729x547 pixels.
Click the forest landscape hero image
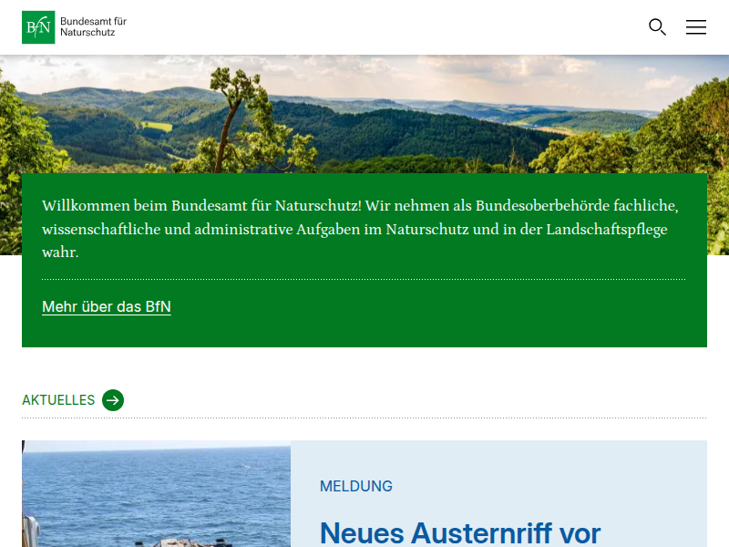[364, 114]
